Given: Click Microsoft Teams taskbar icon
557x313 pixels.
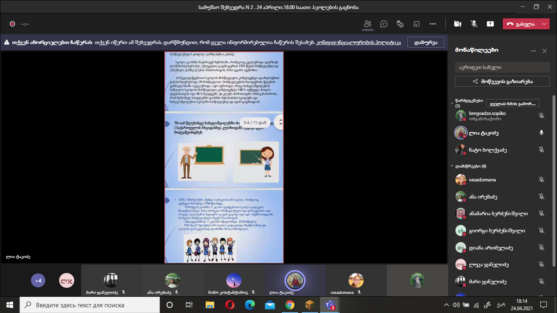Looking at the screenshot, I should 329,305.
